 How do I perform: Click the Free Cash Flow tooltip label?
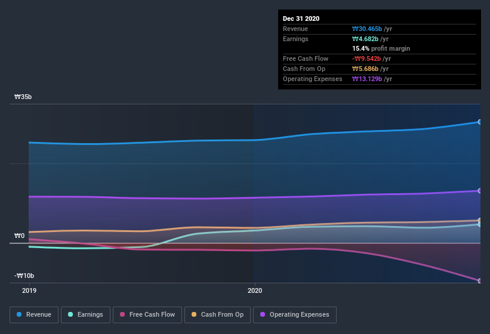[306, 58]
